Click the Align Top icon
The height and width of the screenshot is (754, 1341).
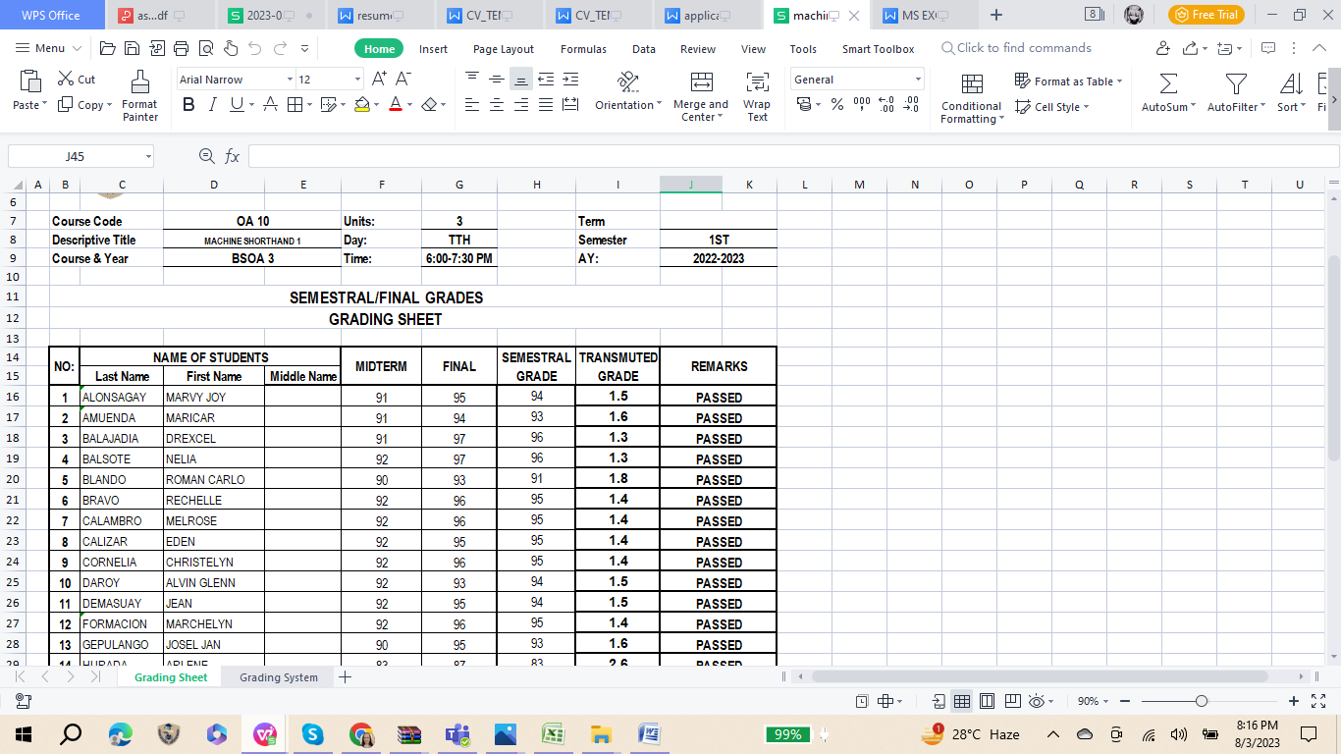(x=472, y=80)
